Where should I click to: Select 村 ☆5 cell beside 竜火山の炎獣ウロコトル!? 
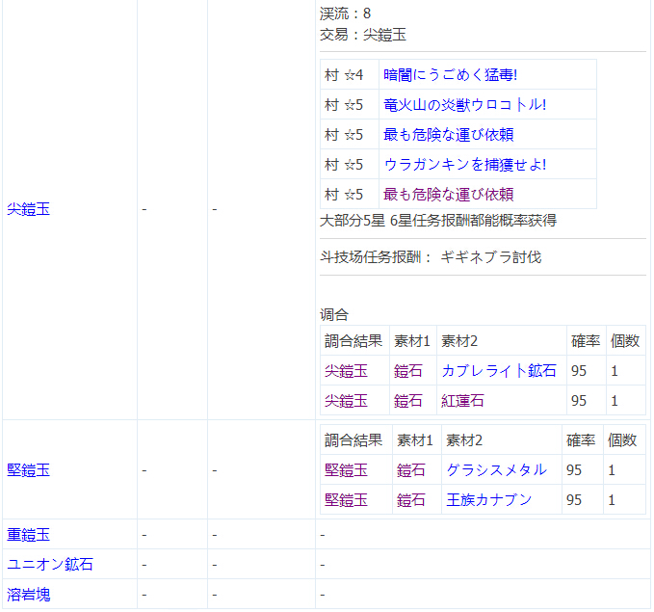[x=350, y=105]
